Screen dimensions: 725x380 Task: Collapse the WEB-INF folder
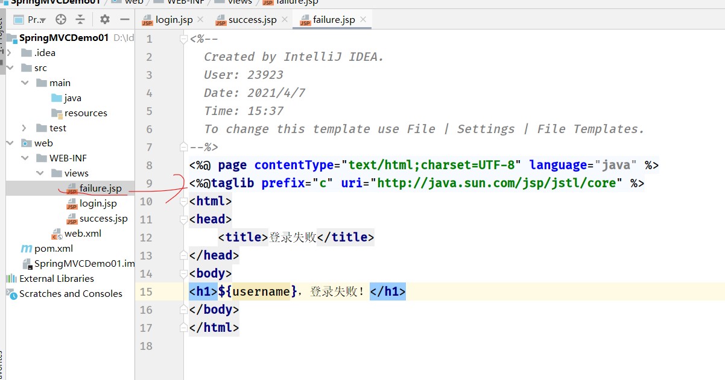[25, 158]
